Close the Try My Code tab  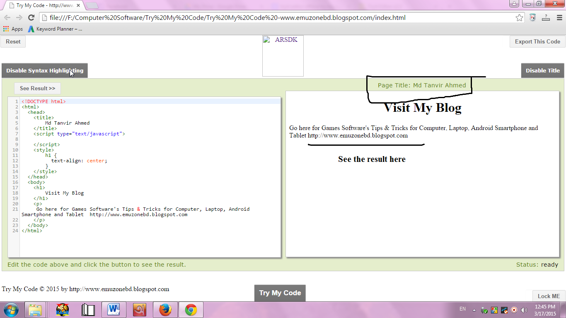tap(78, 5)
